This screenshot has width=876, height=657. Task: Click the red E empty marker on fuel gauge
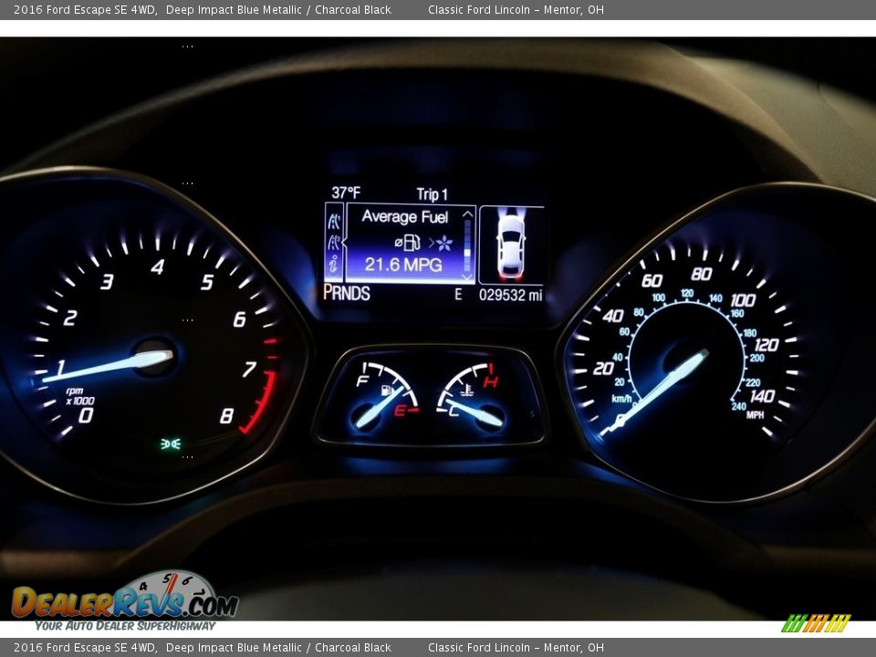tap(400, 411)
